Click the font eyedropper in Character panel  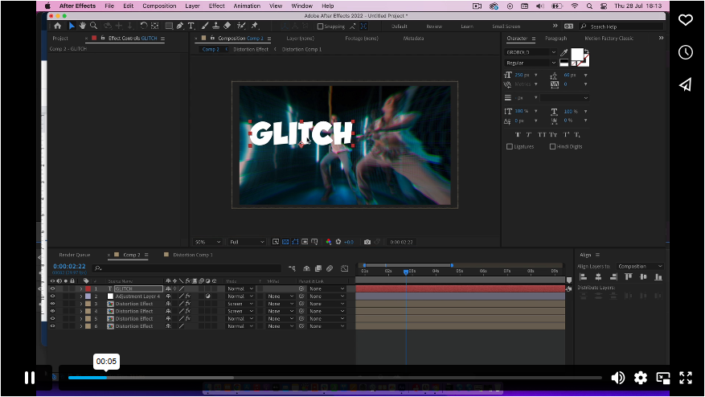click(x=564, y=52)
